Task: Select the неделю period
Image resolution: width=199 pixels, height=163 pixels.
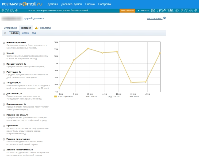Action: click(x=14, y=33)
